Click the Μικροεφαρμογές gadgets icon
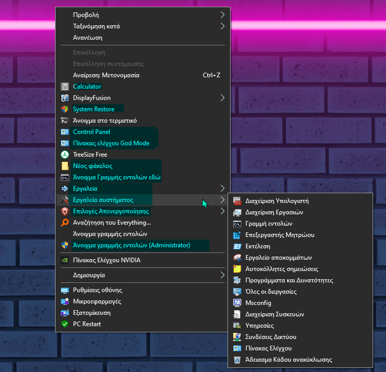Image resolution: width=386 pixels, height=372 pixels. (x=65, y=301)
